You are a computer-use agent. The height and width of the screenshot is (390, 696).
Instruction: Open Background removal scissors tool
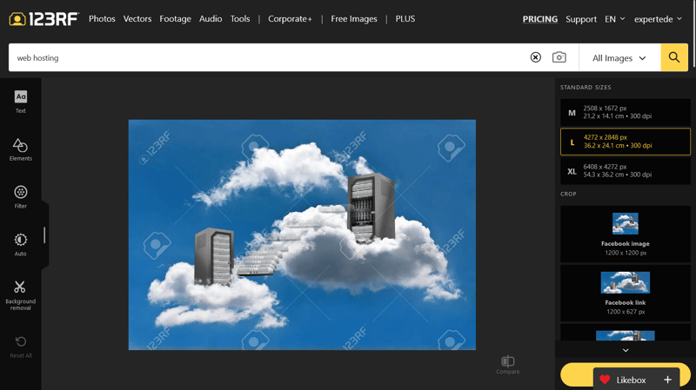pos(20,295)
